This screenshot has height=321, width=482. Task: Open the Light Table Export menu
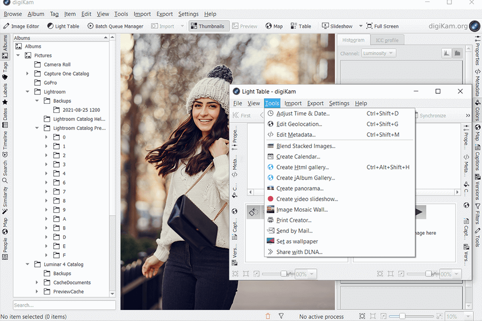(315, 103)
